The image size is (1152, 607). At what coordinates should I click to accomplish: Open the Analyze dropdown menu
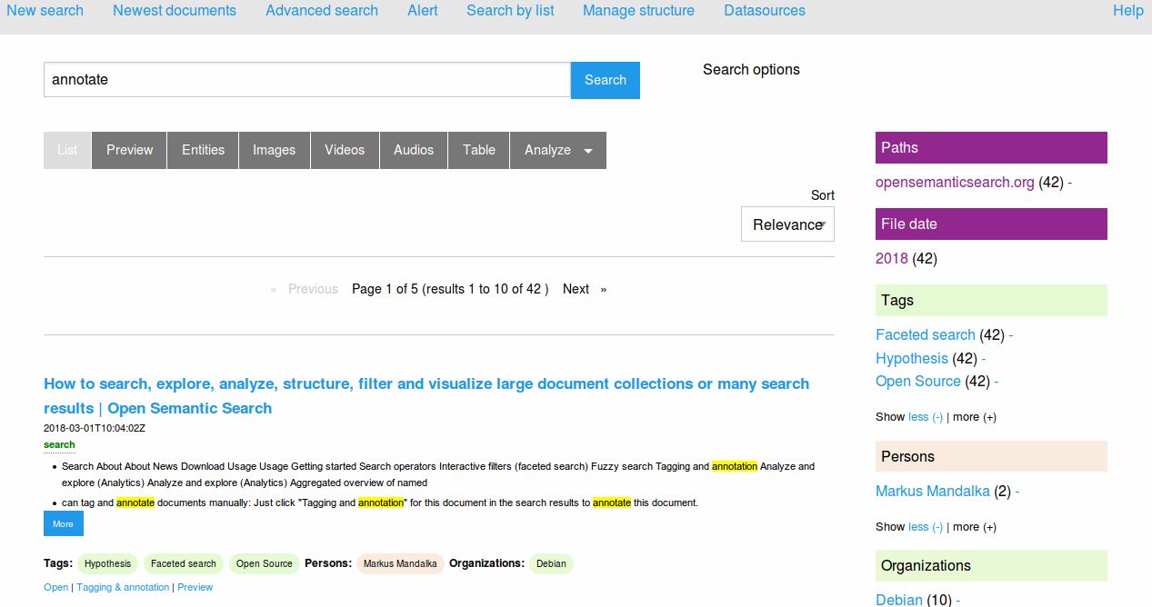[557, 151]
